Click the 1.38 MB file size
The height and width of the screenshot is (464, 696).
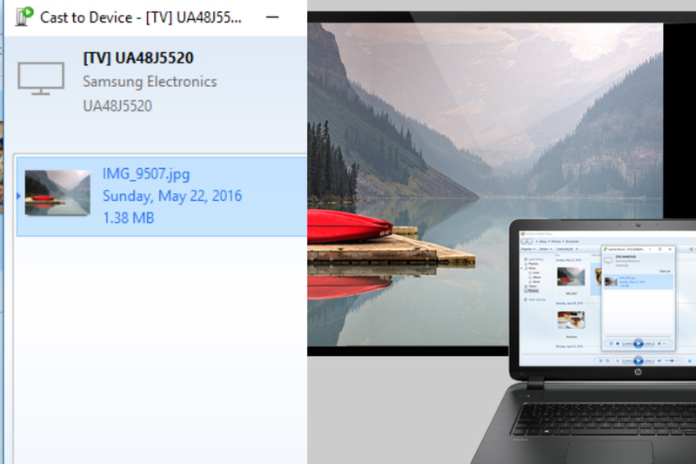point(128,218)
